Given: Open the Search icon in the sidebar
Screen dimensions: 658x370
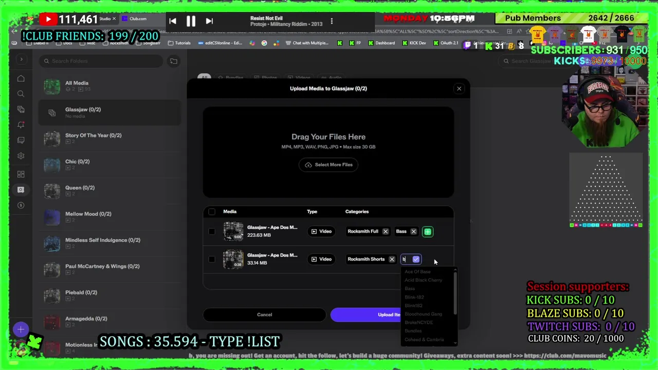Looking at the screenshot, I should 21,94.
